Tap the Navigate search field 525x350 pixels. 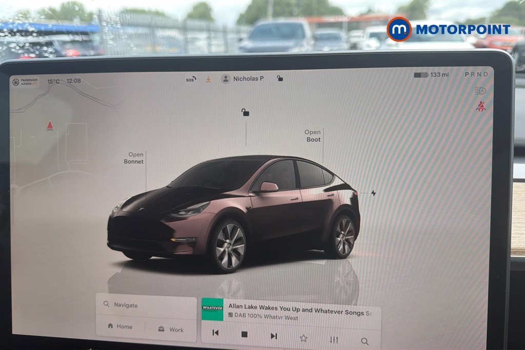coord(146,305)
